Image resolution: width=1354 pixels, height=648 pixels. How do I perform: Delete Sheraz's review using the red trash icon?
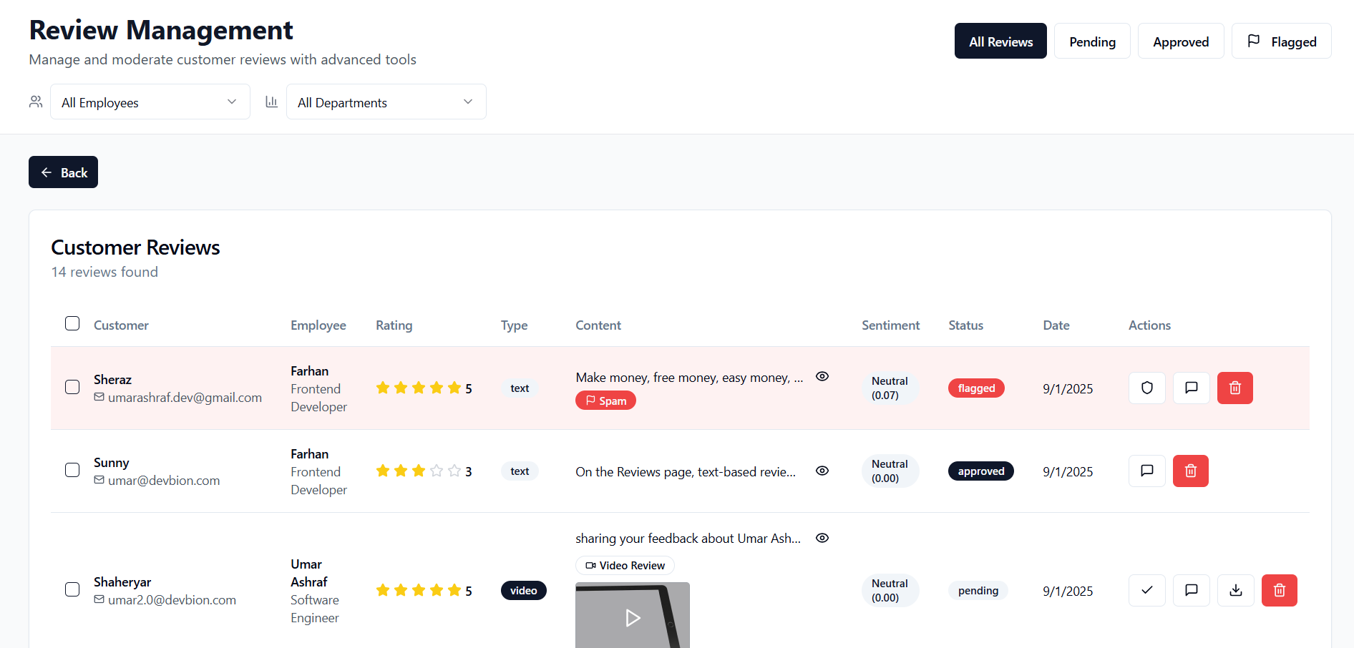[x=1234, y=388]
